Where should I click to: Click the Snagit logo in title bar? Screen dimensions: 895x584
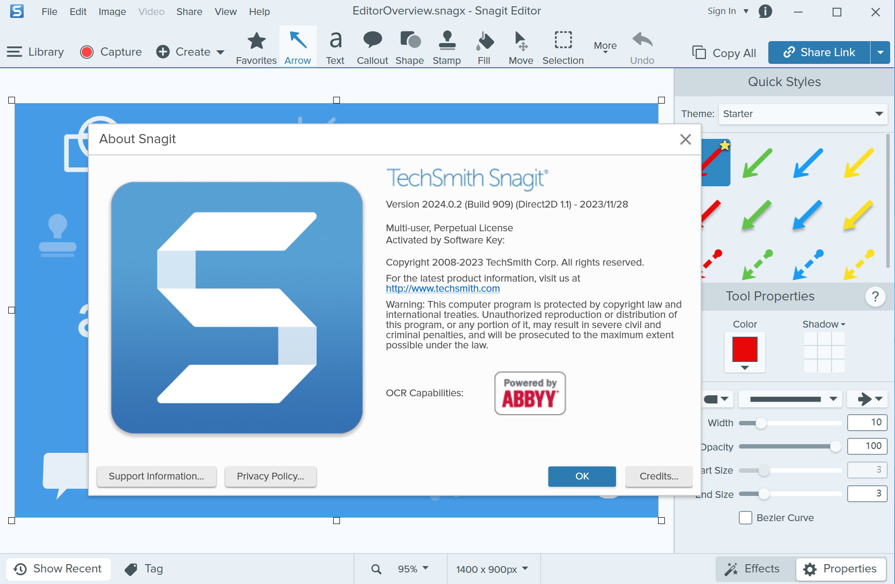click(x=17, y=11)
